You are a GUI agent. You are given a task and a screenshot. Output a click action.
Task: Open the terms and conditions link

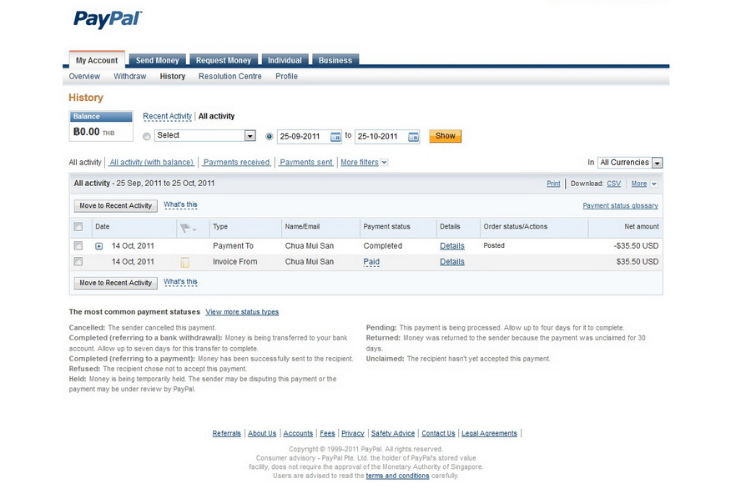click(x=397, y=476)
